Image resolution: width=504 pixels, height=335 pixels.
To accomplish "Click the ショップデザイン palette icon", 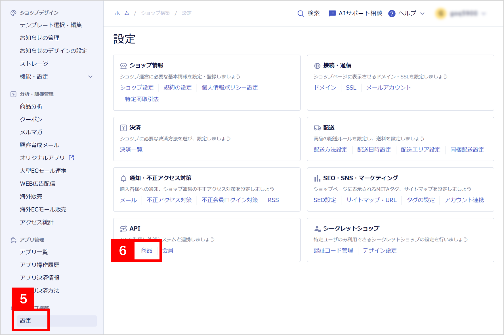I will [x=13, y=13].
